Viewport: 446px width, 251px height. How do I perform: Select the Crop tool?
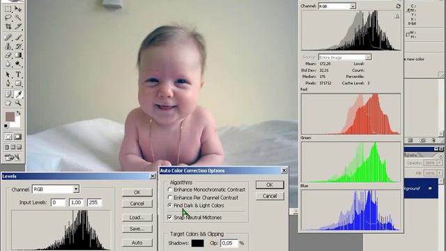pyautogui.click(x=8, y=26)
